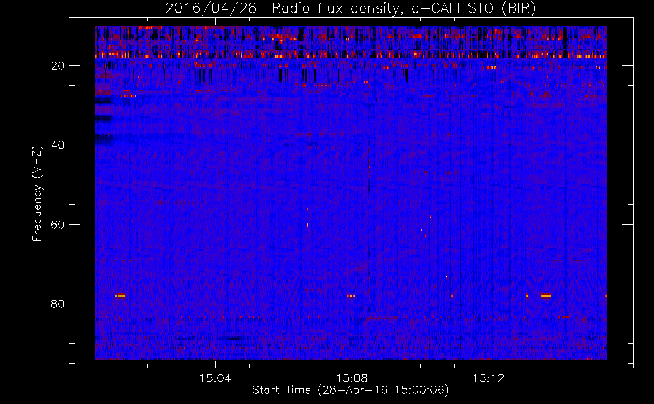Click the "20" frequency tick label
The width and height of the screenshot is (654, 404).
pos(58,66)
